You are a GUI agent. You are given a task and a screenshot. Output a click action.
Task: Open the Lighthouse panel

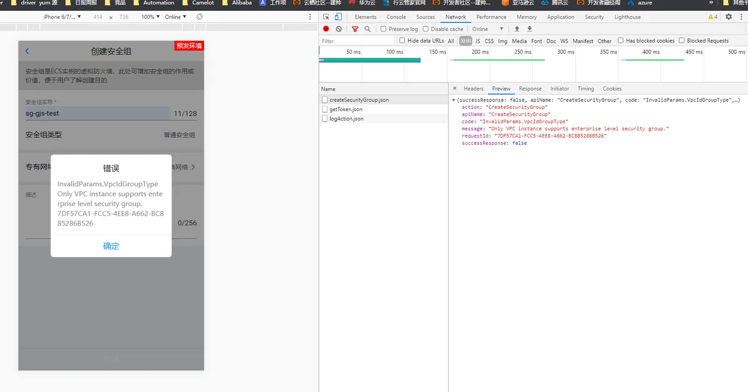point(627,17)
